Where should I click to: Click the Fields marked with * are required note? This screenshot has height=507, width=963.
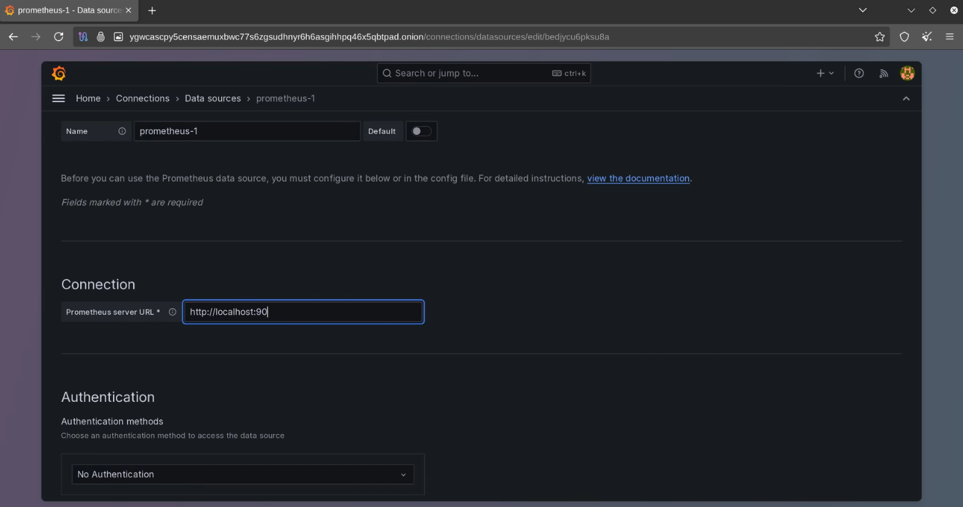click(132, 202)
